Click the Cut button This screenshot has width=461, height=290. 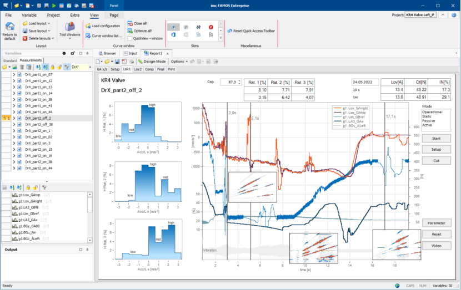pyautogui.click(x=437, y=161)
